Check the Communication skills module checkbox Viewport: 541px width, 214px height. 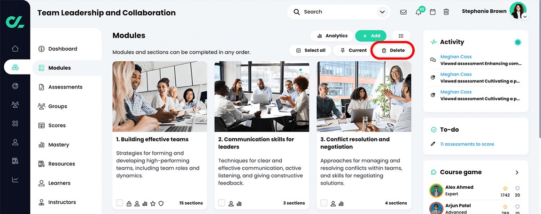coord(222,203)
